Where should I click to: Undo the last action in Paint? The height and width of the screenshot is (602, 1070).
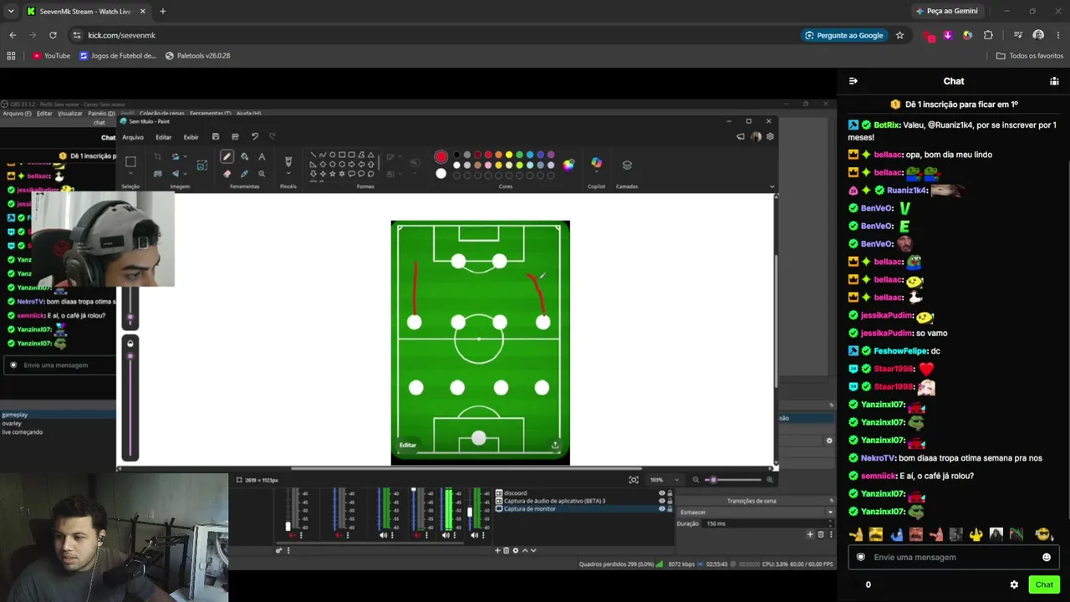(255, 136)
